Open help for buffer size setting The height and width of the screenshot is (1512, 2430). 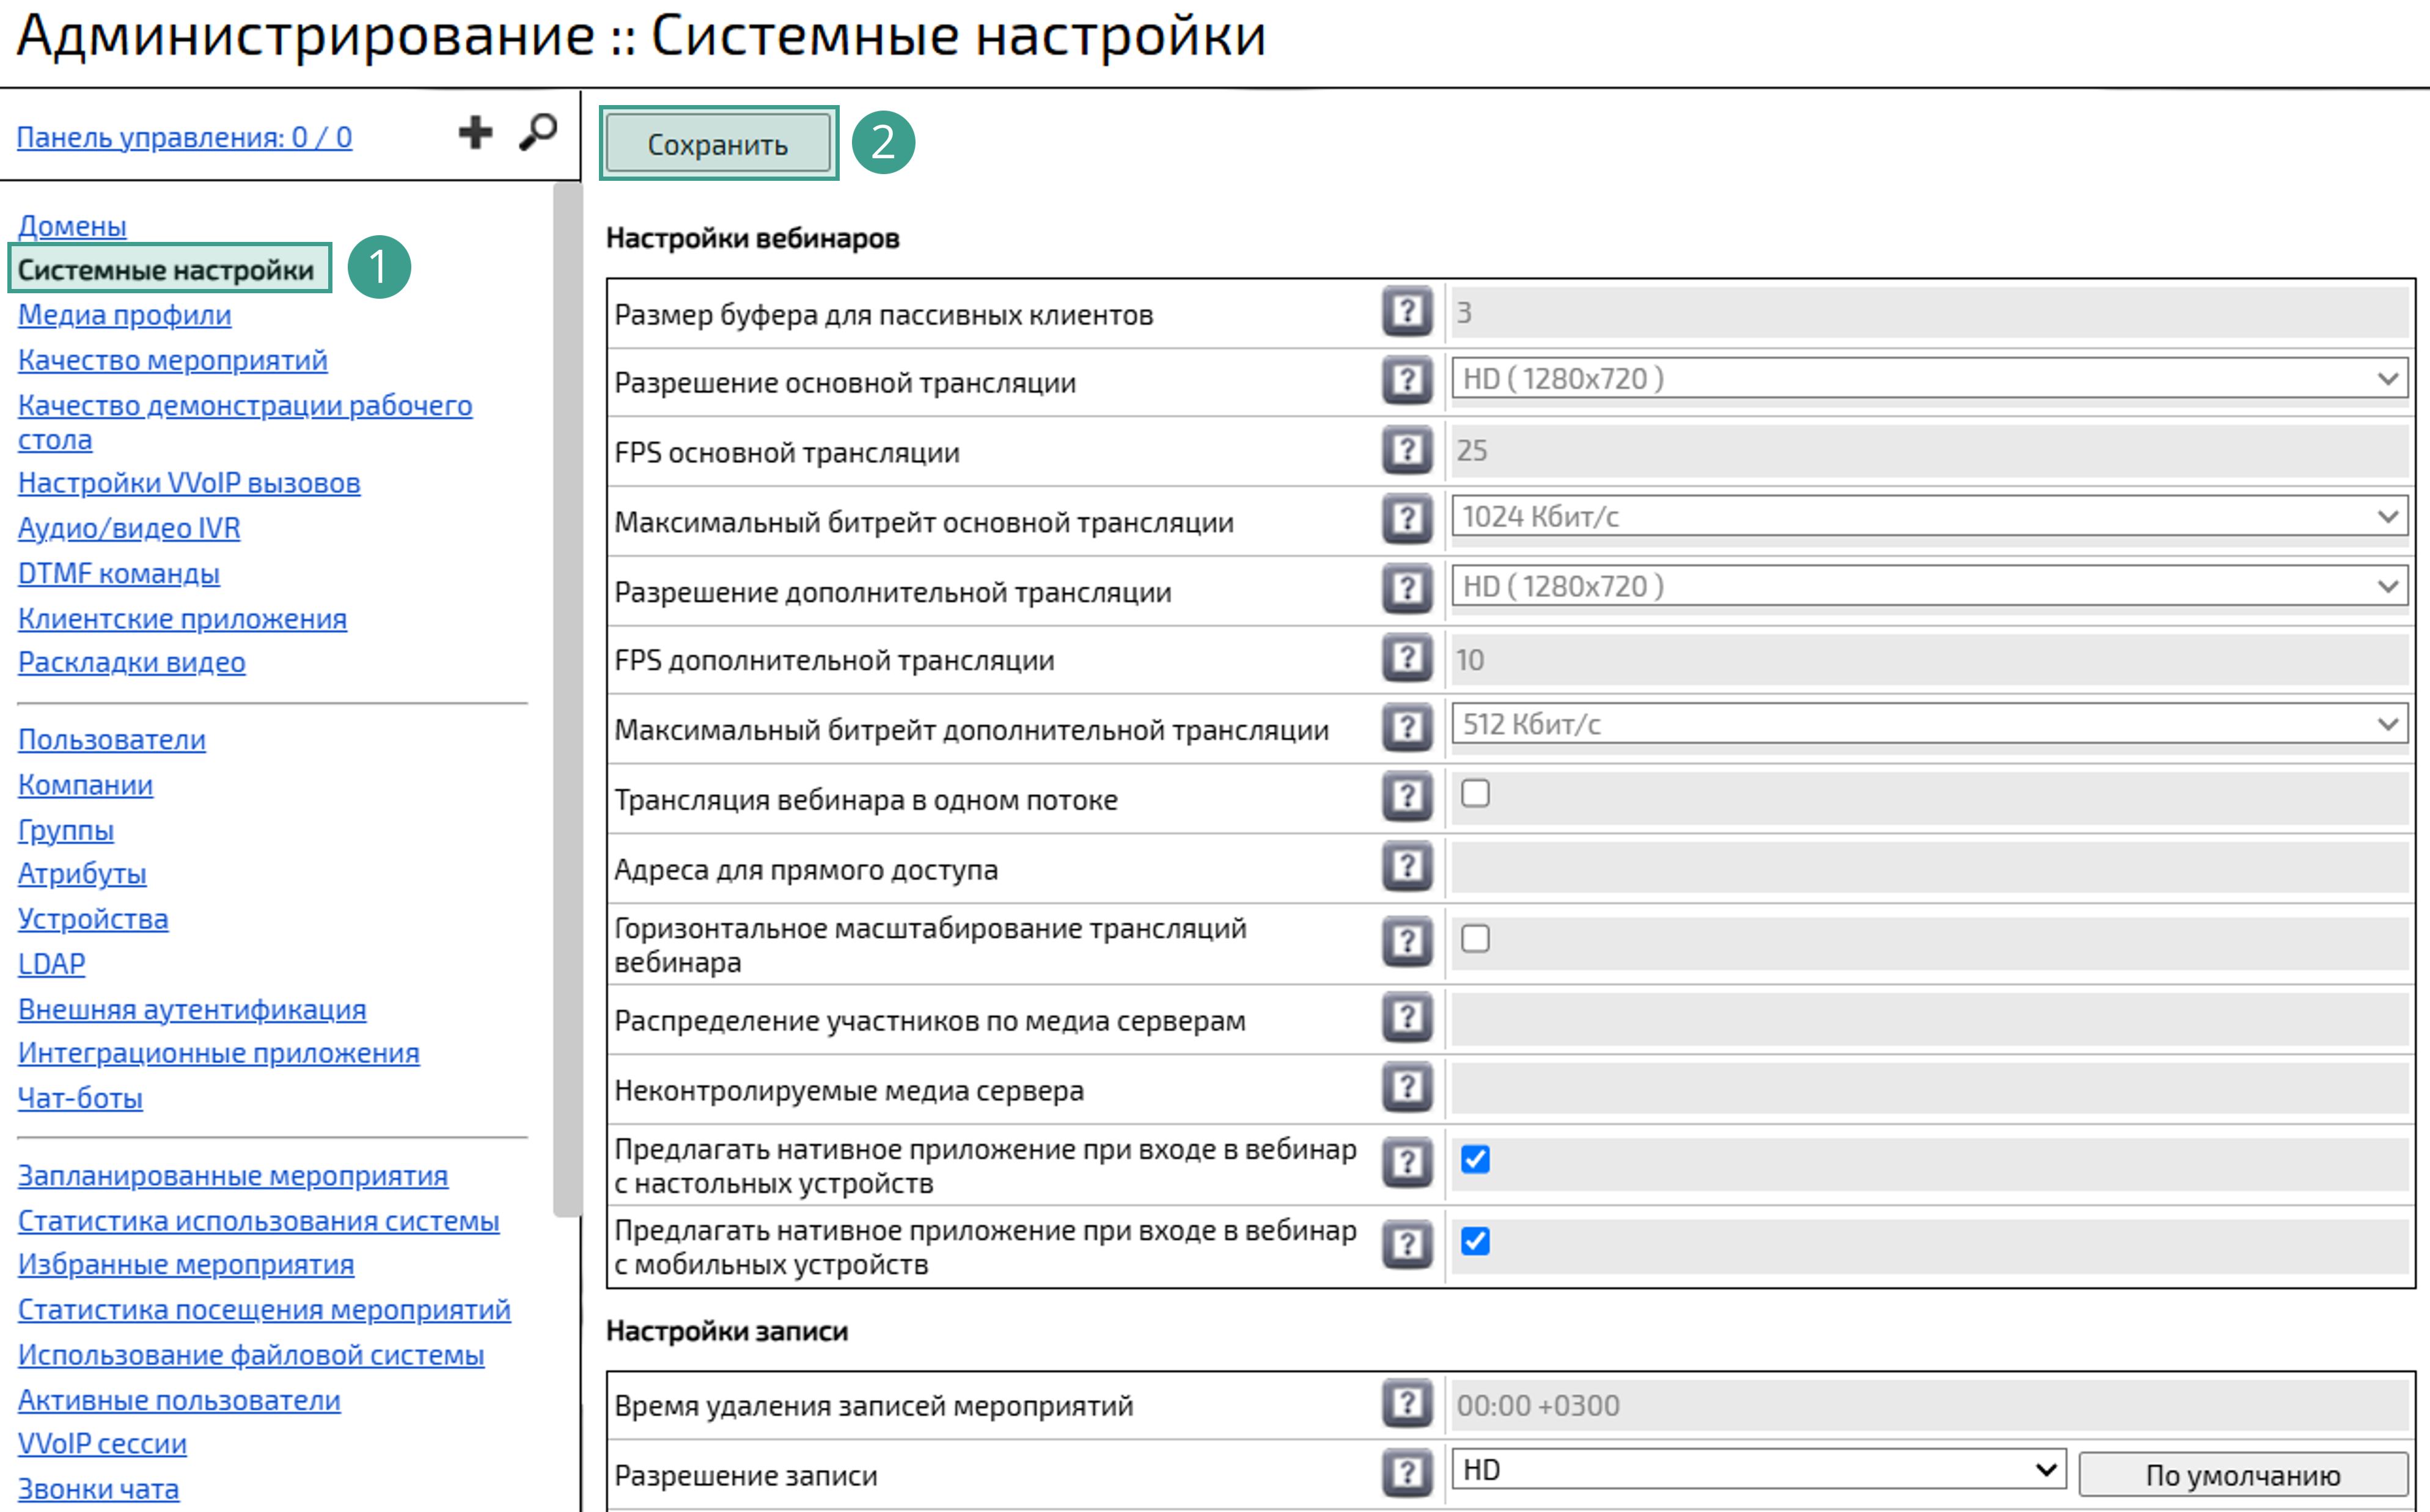[1408, 312]
